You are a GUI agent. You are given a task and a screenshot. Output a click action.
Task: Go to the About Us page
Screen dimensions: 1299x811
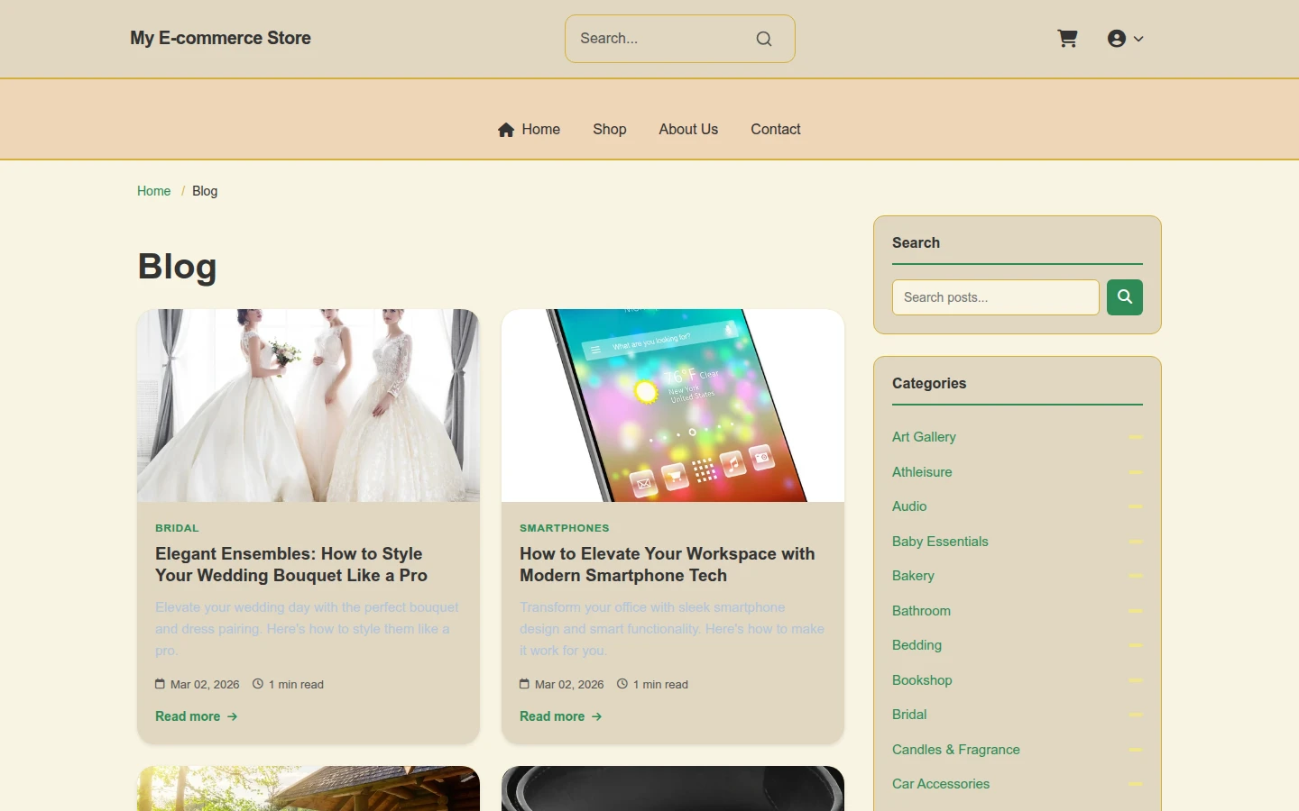(x=688, y=130)
